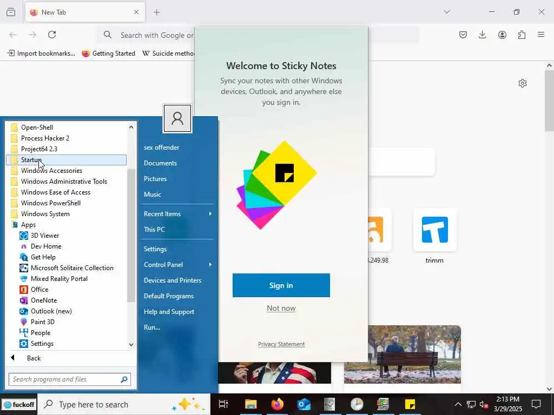This screenshot has width=554, height=415.
Task: Expand the Control Panel submenu
Action: pyautogui.click(x=177, y=265)
